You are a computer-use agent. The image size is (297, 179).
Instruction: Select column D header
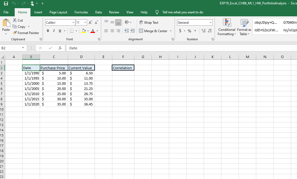tap(81, 57)
